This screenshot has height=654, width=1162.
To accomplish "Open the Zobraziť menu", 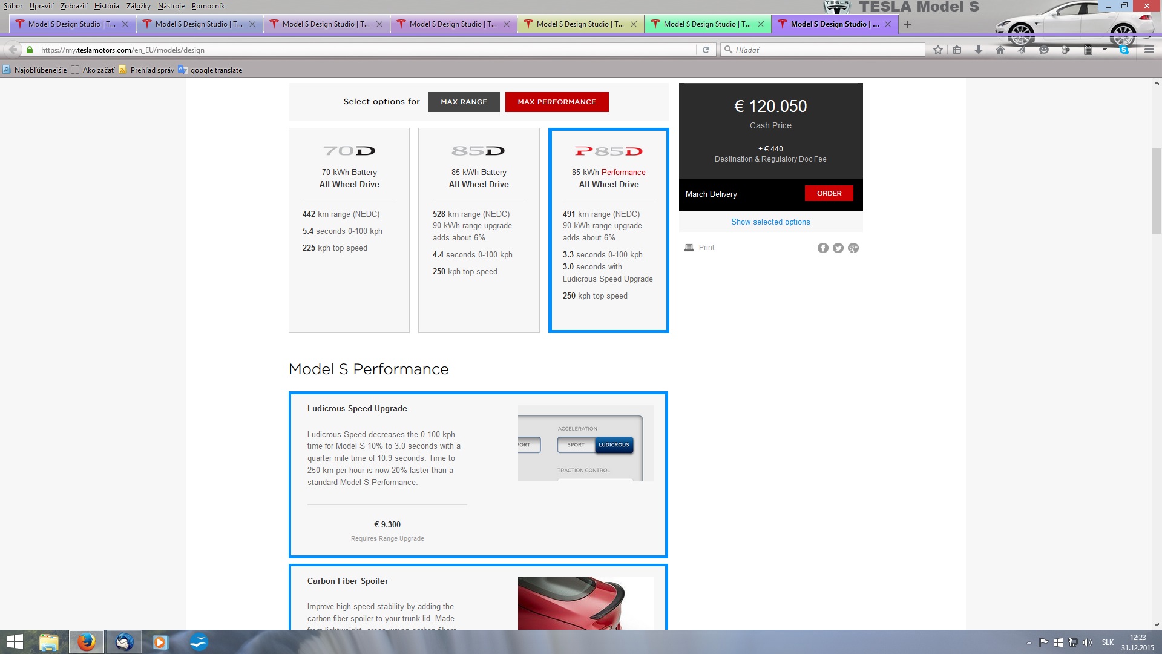I will click(74, 6).
